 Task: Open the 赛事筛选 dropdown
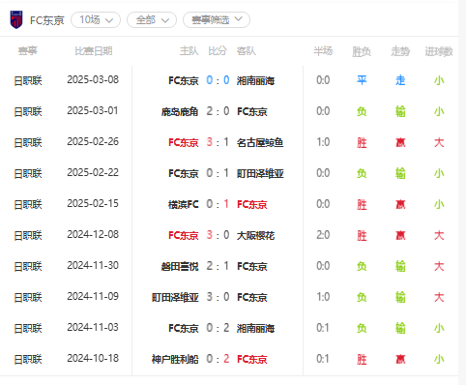point(217,20)
